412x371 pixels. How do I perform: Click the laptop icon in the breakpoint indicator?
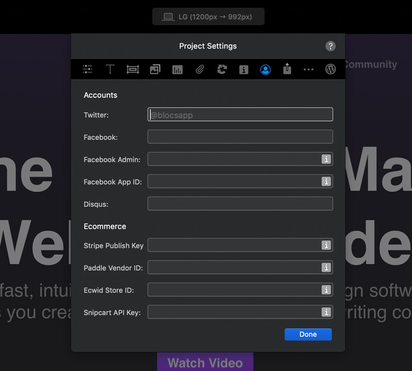[x=168, y=17]
